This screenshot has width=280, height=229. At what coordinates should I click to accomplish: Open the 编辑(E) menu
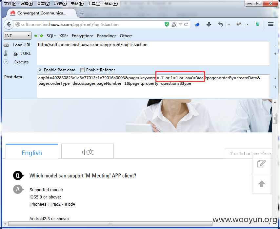tap(27, 4)
